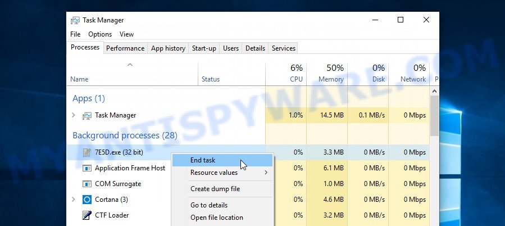Expand the Cortana (3) process group

point(74,199)
